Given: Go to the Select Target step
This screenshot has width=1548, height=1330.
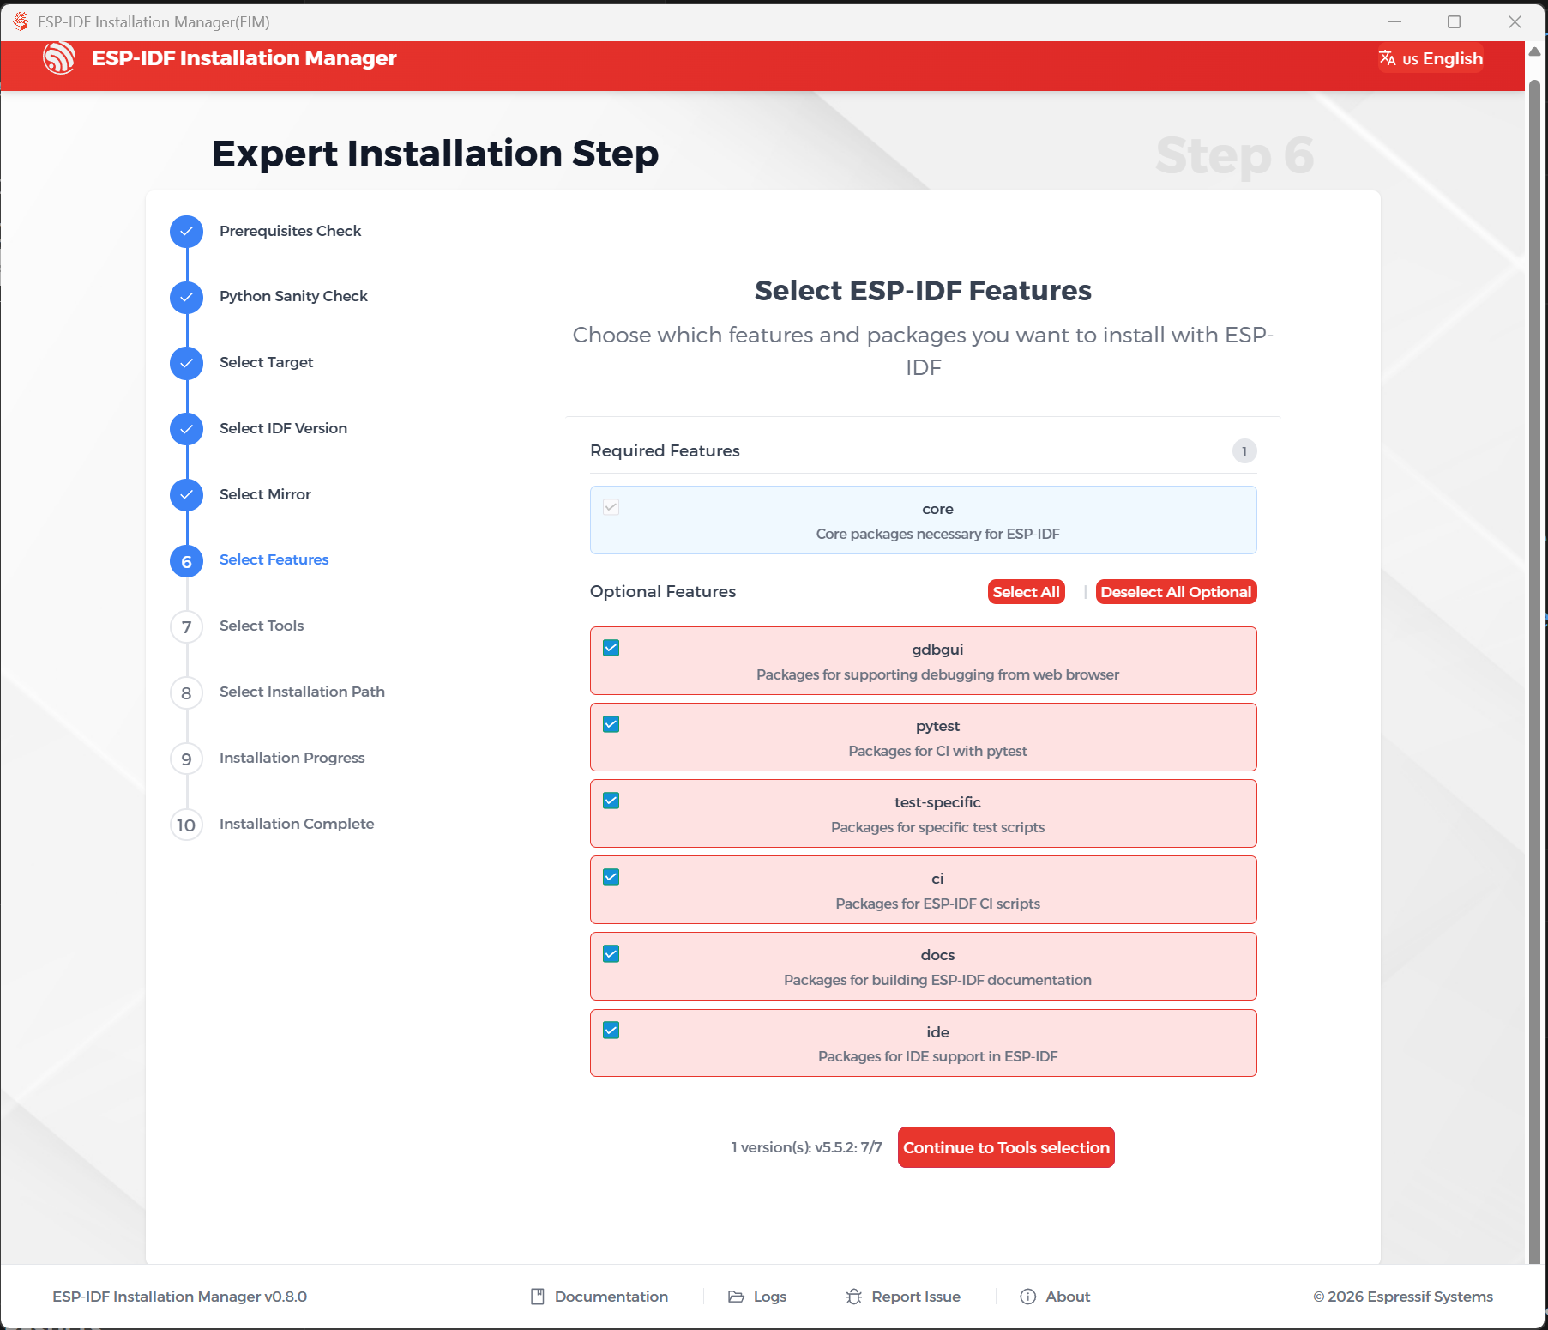Looking at the screenshot, I should point(266,362).
